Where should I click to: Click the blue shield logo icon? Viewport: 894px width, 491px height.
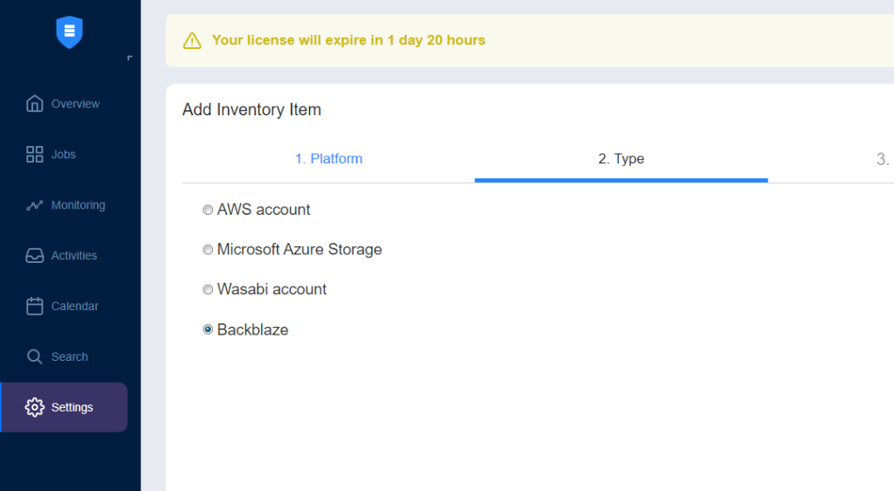pyautogui.click(x=70, y=32)
